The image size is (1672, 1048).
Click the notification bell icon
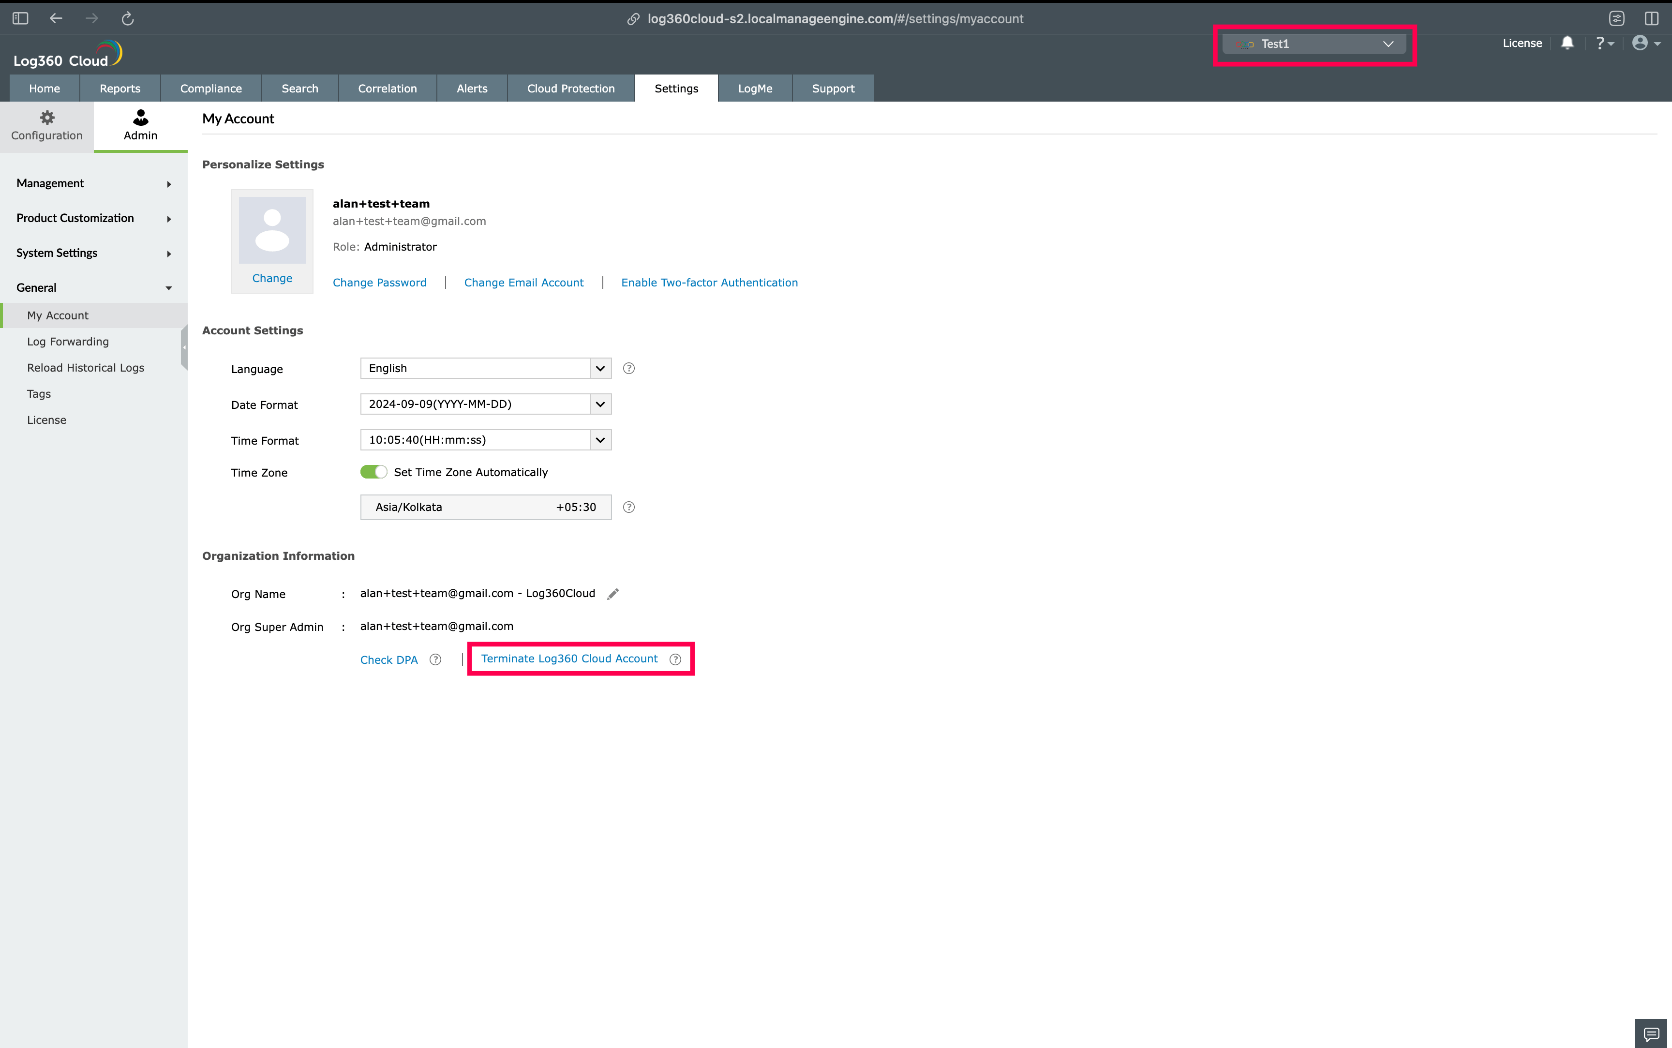tap(1567, 43)
